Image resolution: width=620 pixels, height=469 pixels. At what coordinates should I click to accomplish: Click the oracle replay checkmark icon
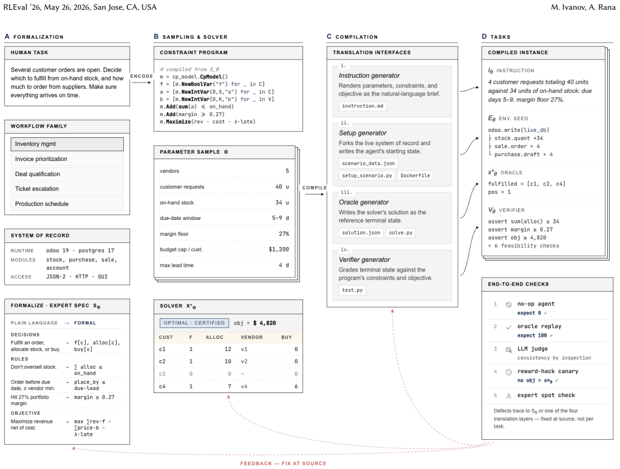coord(508,327)
